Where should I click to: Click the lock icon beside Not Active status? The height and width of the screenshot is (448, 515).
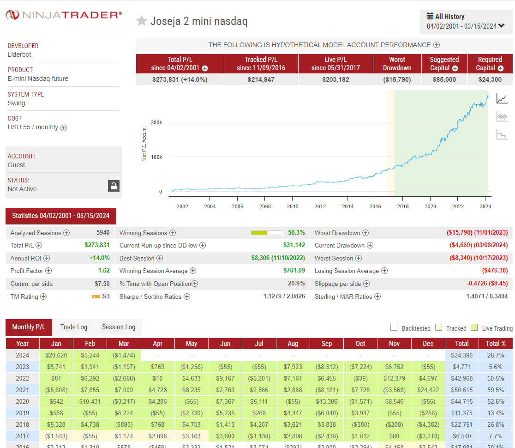pyautogui.click(x=114, y=186)
